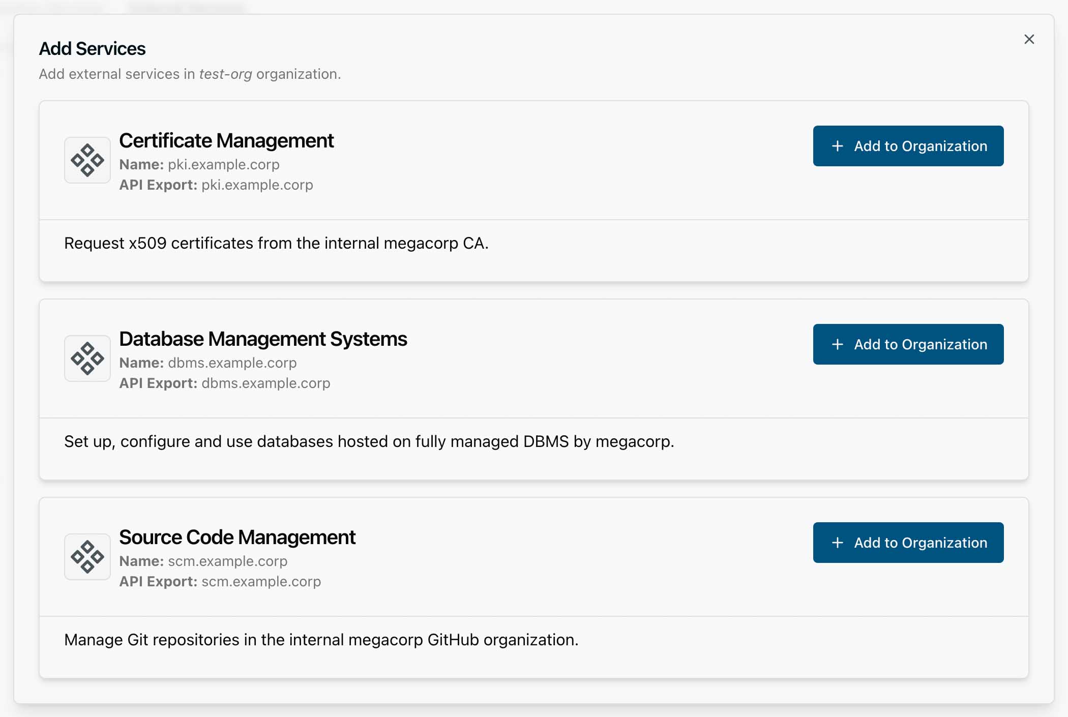
Task: Add Source Code Management to the organization
Action: pos(908,543)
